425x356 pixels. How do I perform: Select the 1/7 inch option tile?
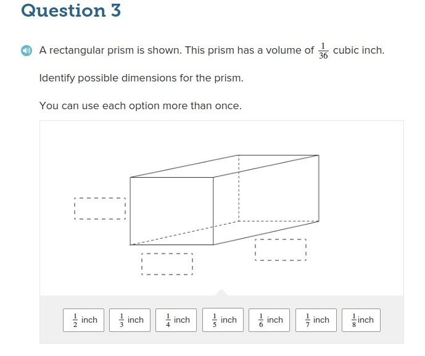[x=316, y=320]
